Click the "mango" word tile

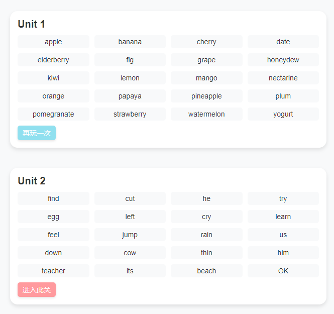coord(206,78)
